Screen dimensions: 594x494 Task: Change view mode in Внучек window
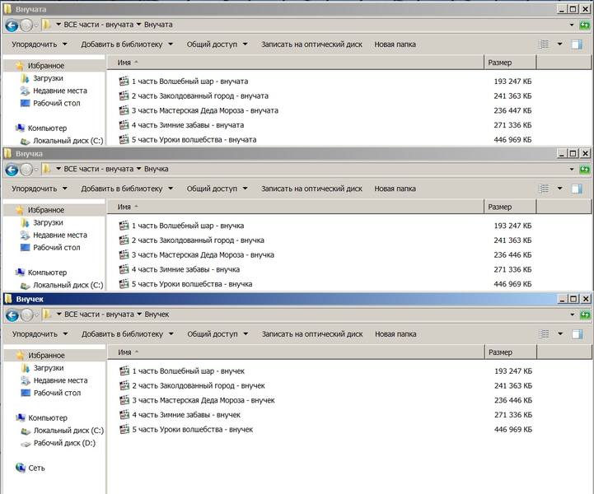[544, 334]
